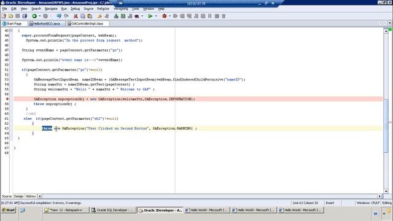
Task: Click the horizontal scrollbar left arrow
Action: pyautogui.click(x=39, y=196)
